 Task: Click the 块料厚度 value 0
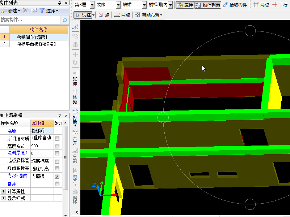(x=42, y=153)
